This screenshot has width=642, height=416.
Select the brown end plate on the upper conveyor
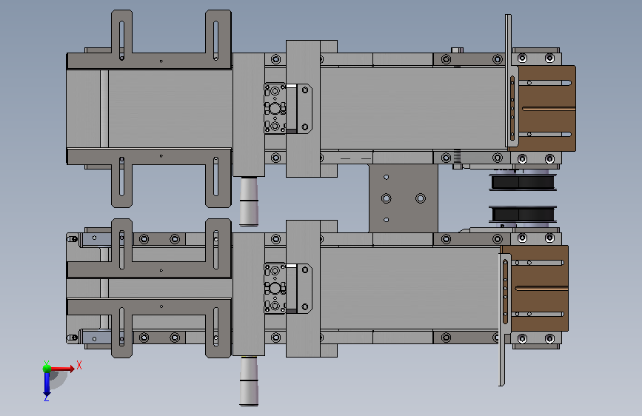click(x=546, y=109)
